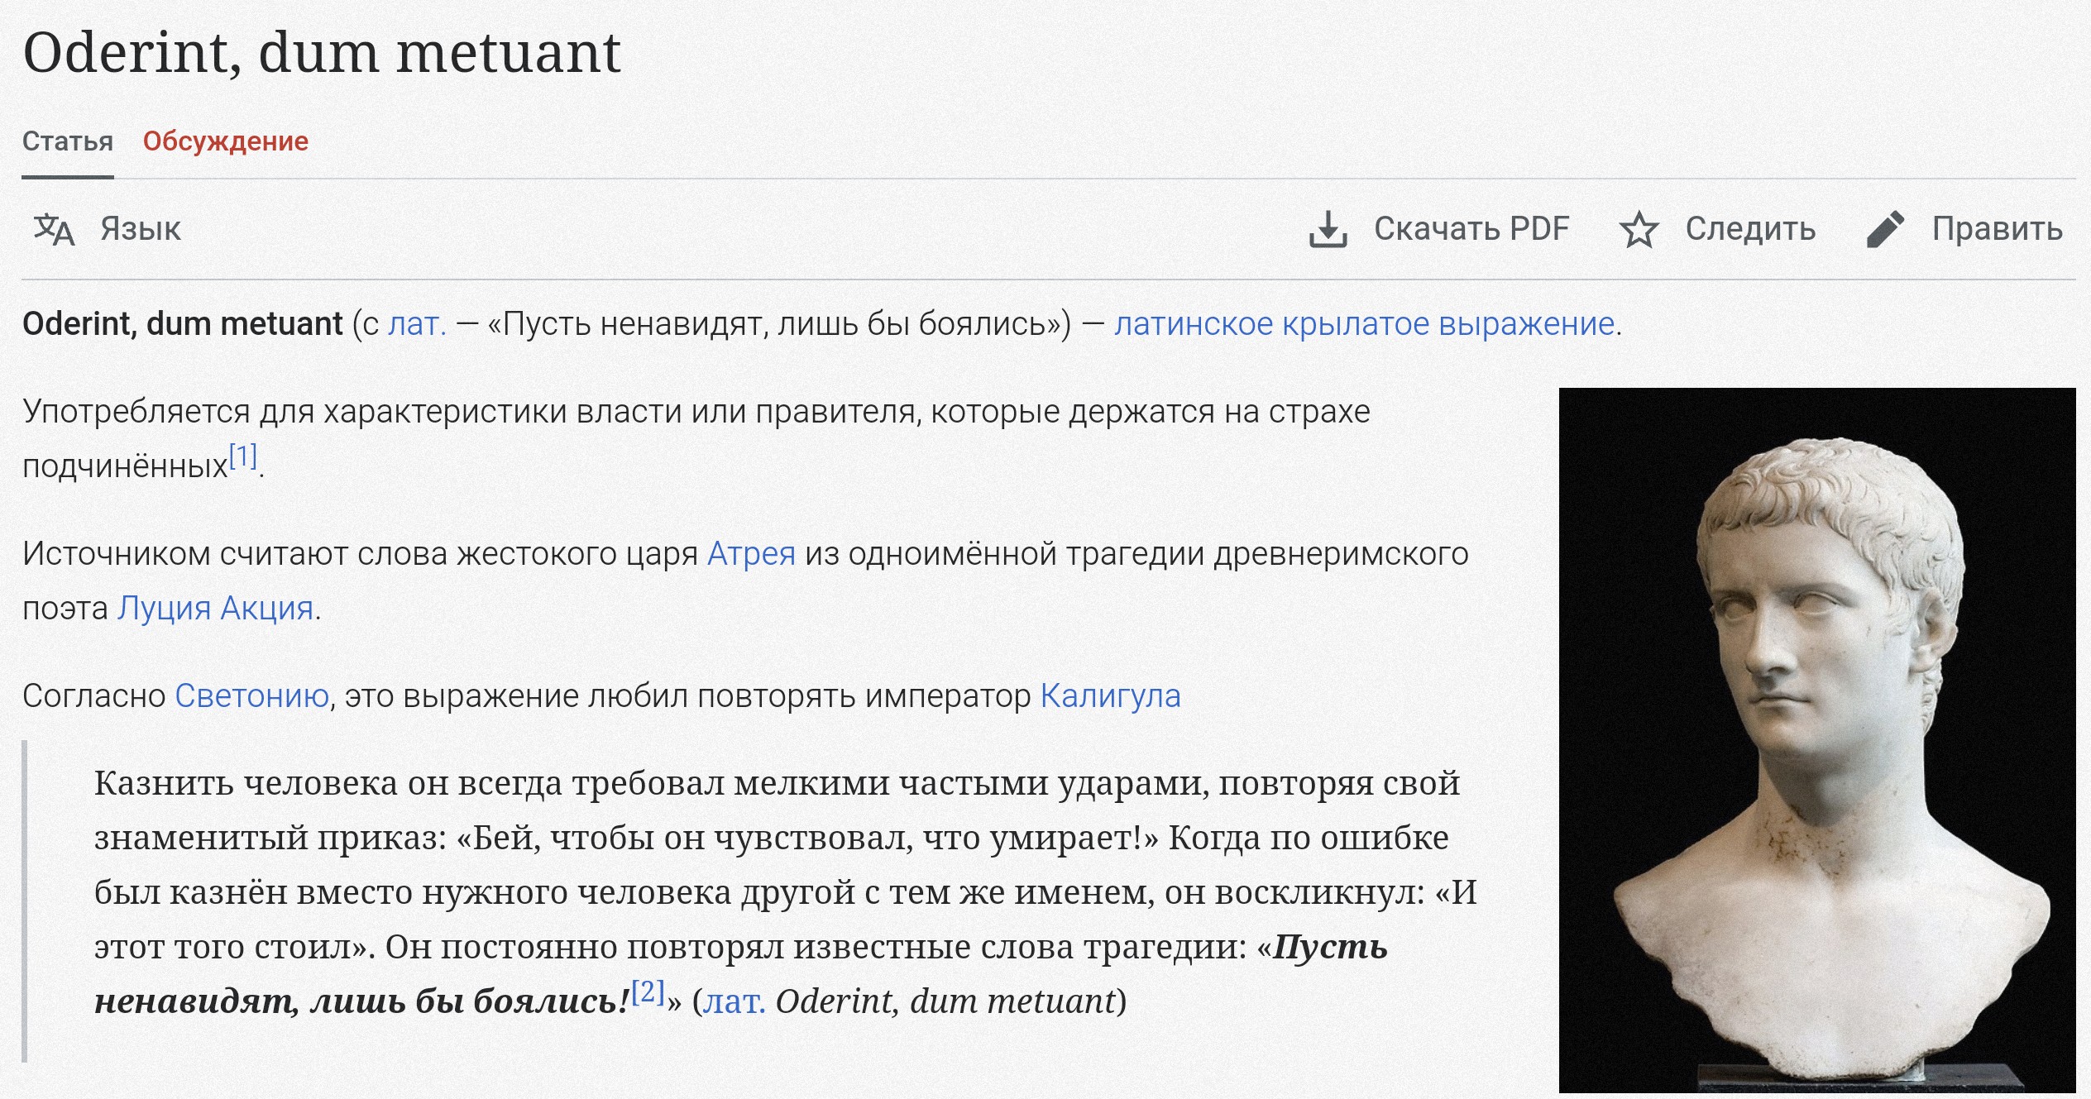Click the Следить label
This screenshot has width=2091, height=1099.
coord(1750,229)
